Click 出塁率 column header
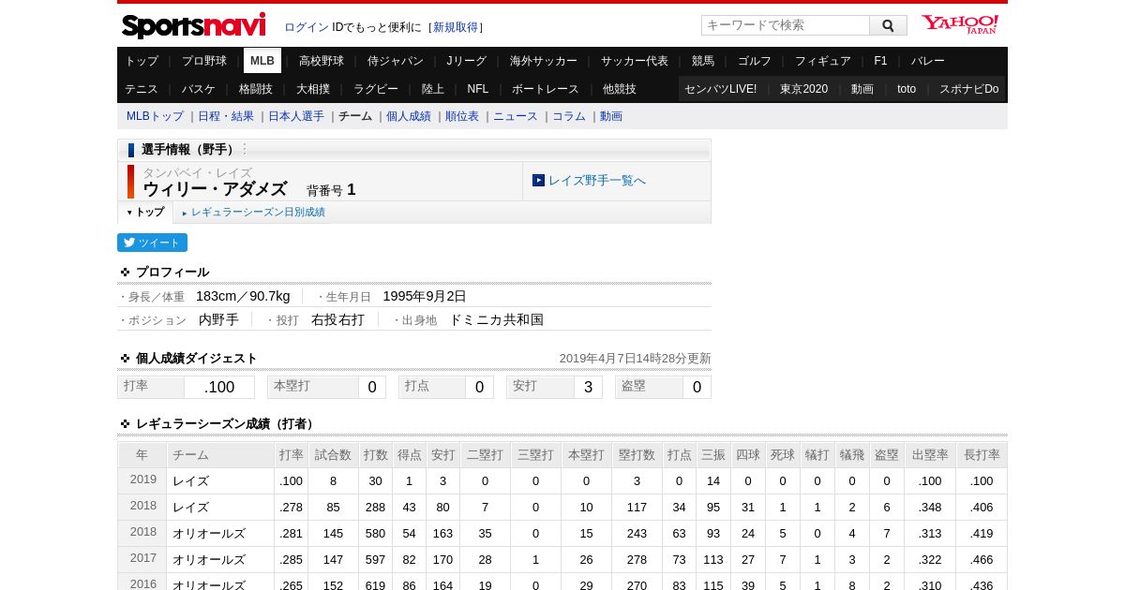Image resolution: width=1125 pixels, height=590 pixels. click(x=930, y=455)
